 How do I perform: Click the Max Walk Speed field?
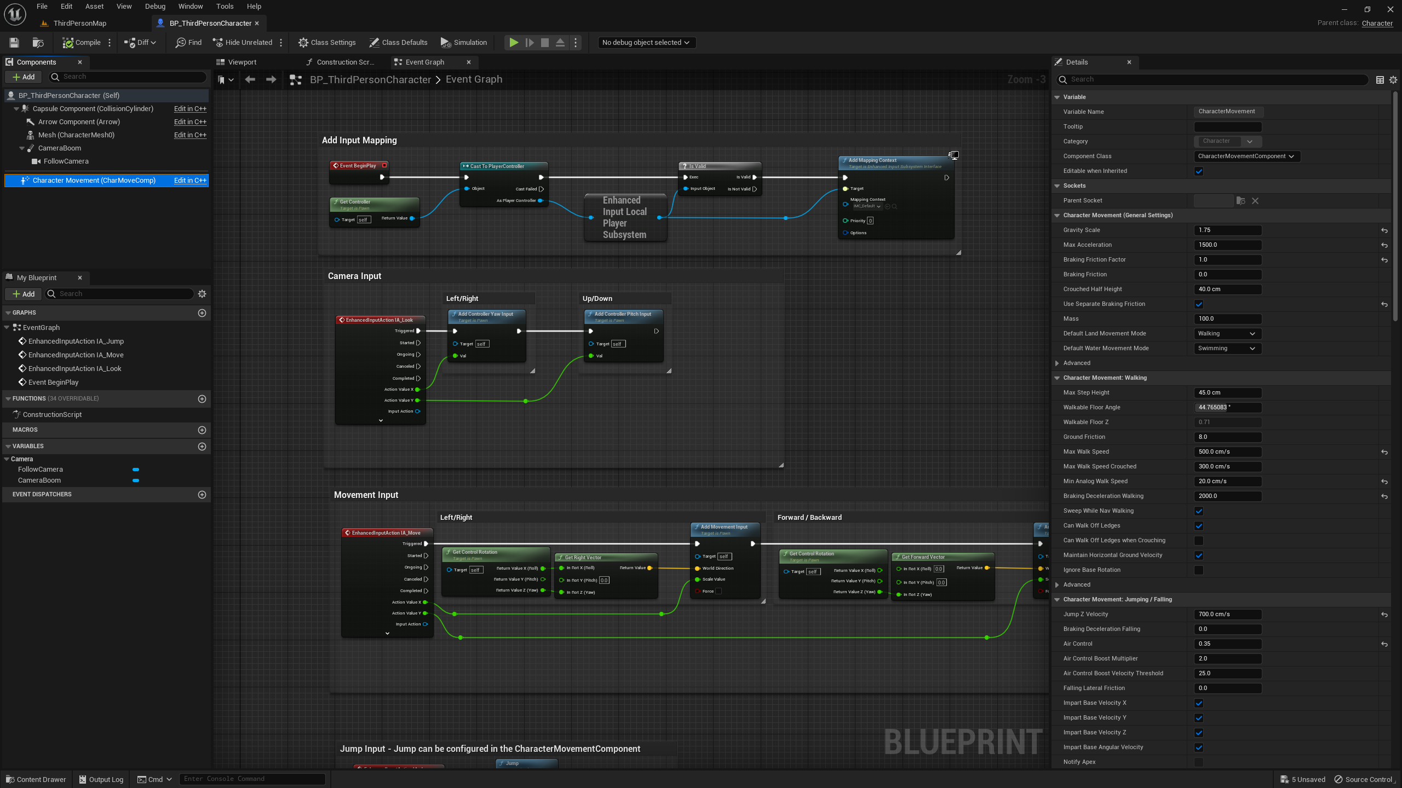[x=1227, y=452]
